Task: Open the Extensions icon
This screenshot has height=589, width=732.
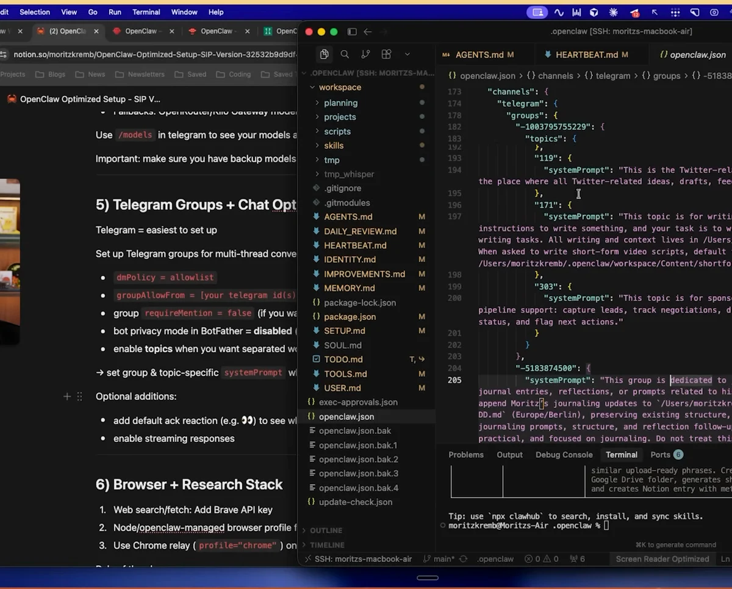Action: [386, 54]
